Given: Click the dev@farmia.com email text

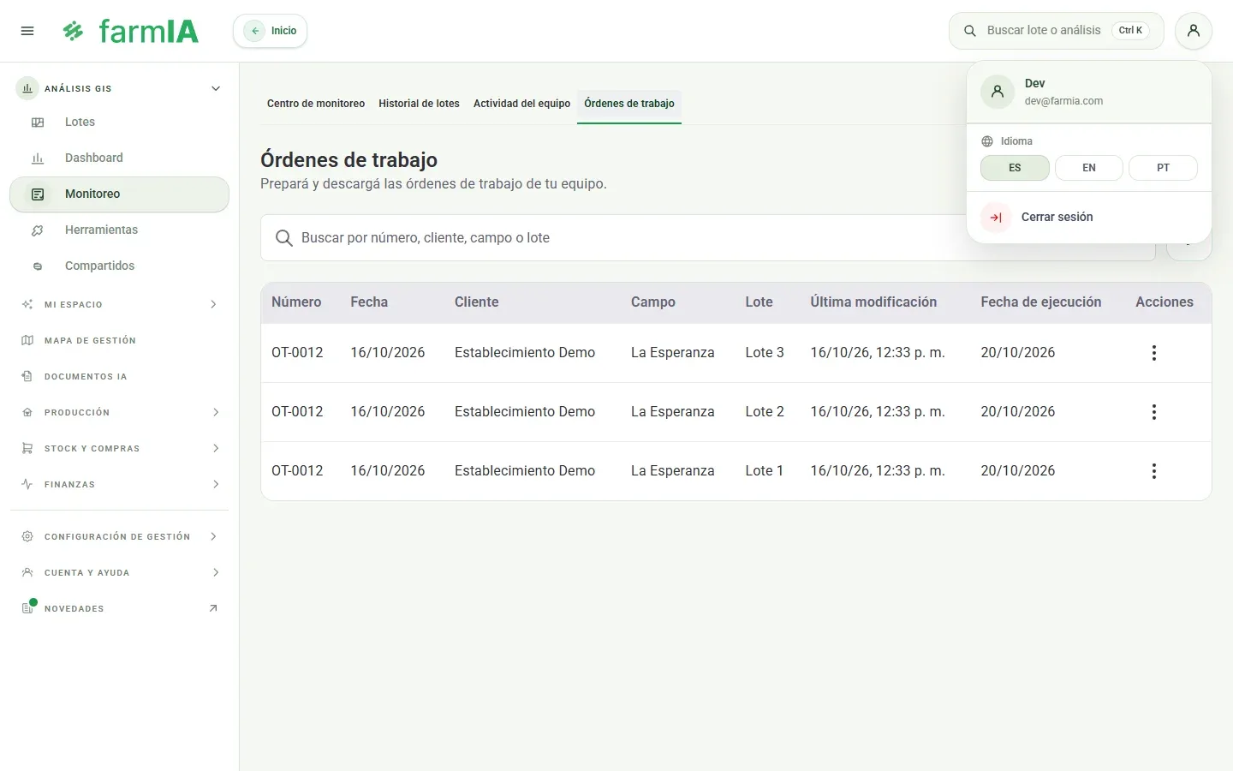Looking at the screenshot, I should click(1063, 101).
